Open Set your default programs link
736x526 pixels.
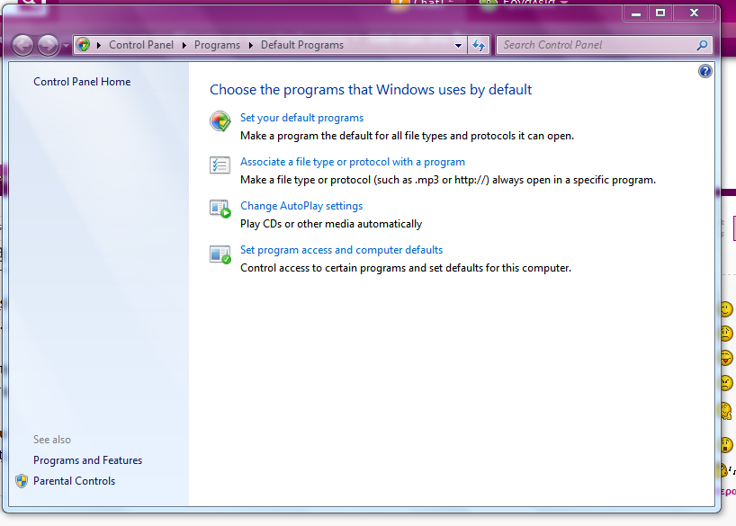(x=301, y=118)
